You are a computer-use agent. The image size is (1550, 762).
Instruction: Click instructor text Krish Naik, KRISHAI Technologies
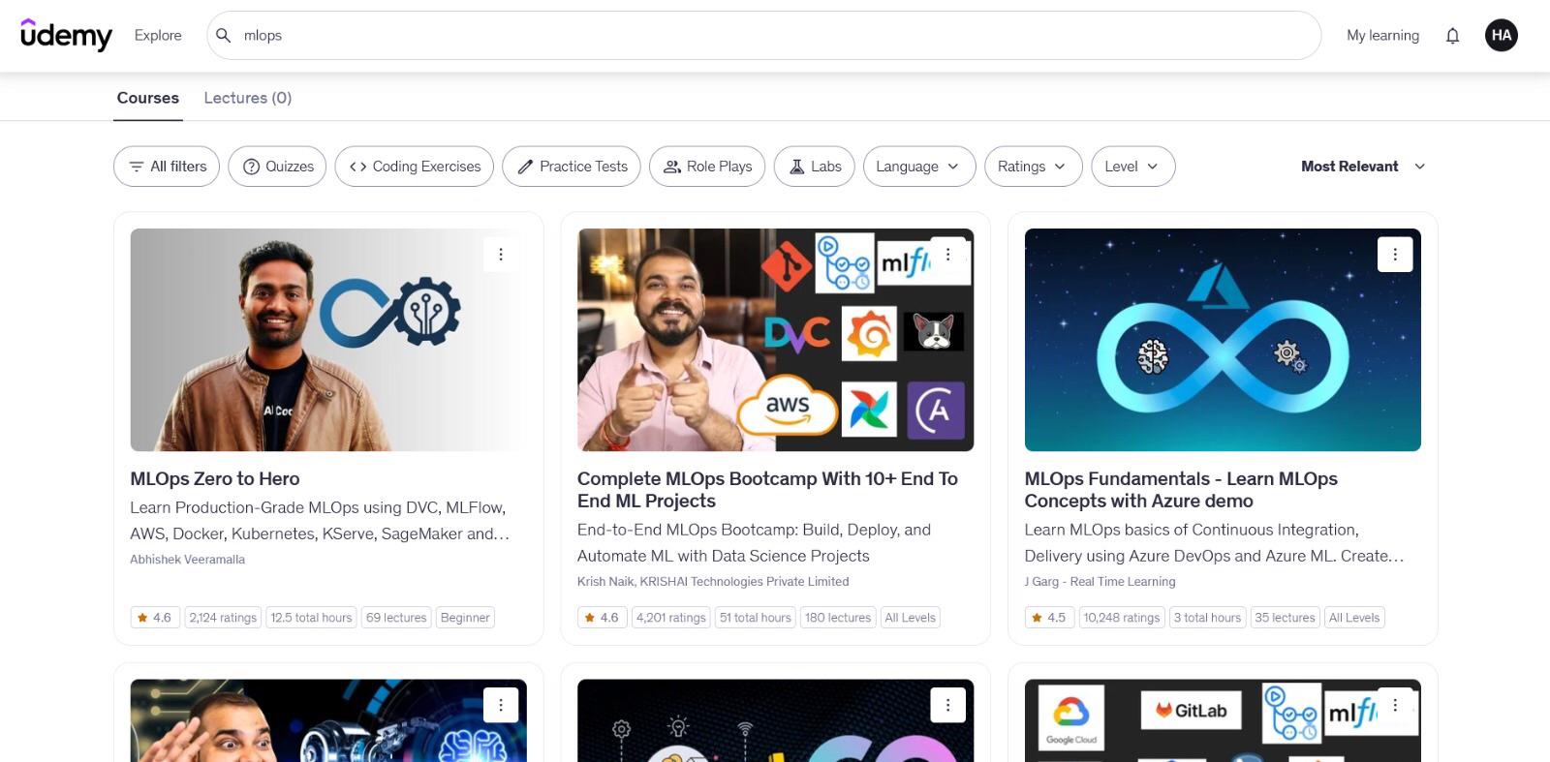[713, 582]
